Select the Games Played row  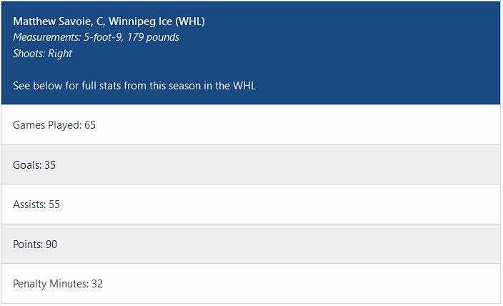pyautogui.click(x=251, y=125)
